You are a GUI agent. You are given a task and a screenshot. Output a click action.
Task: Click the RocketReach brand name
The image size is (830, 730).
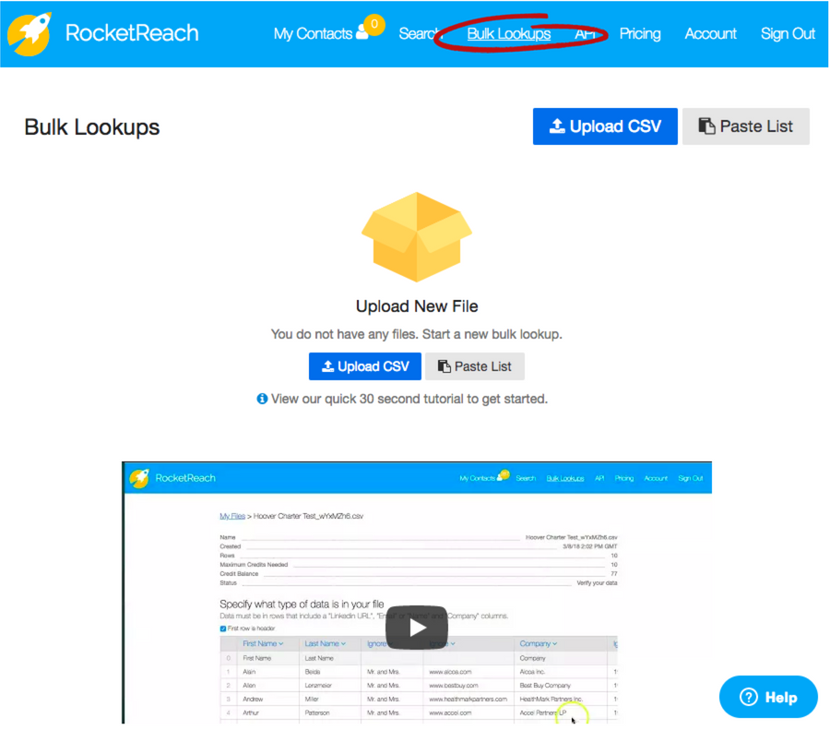tap(132, 33)
